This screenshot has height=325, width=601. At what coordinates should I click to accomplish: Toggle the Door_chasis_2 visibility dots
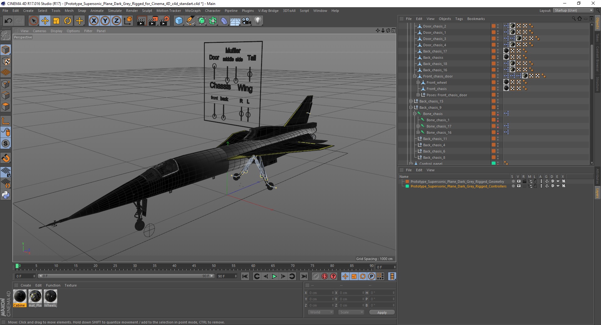498,26
